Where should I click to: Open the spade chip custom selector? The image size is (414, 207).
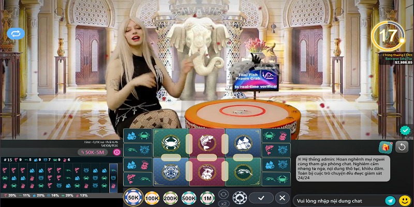pyautogui.click(x=239, y=198)
